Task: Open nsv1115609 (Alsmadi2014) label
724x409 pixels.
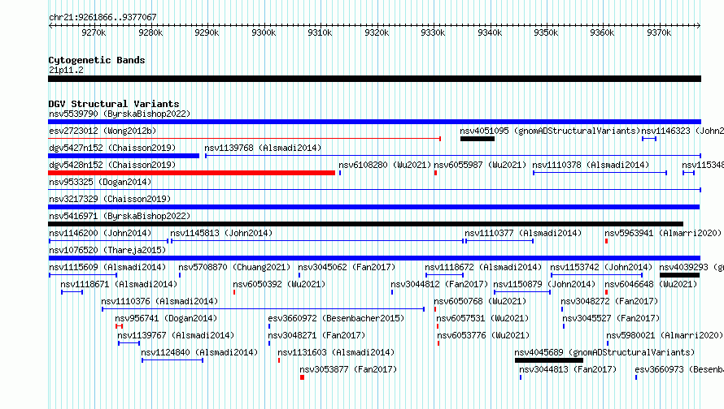Action: click(x=107, y=267)
